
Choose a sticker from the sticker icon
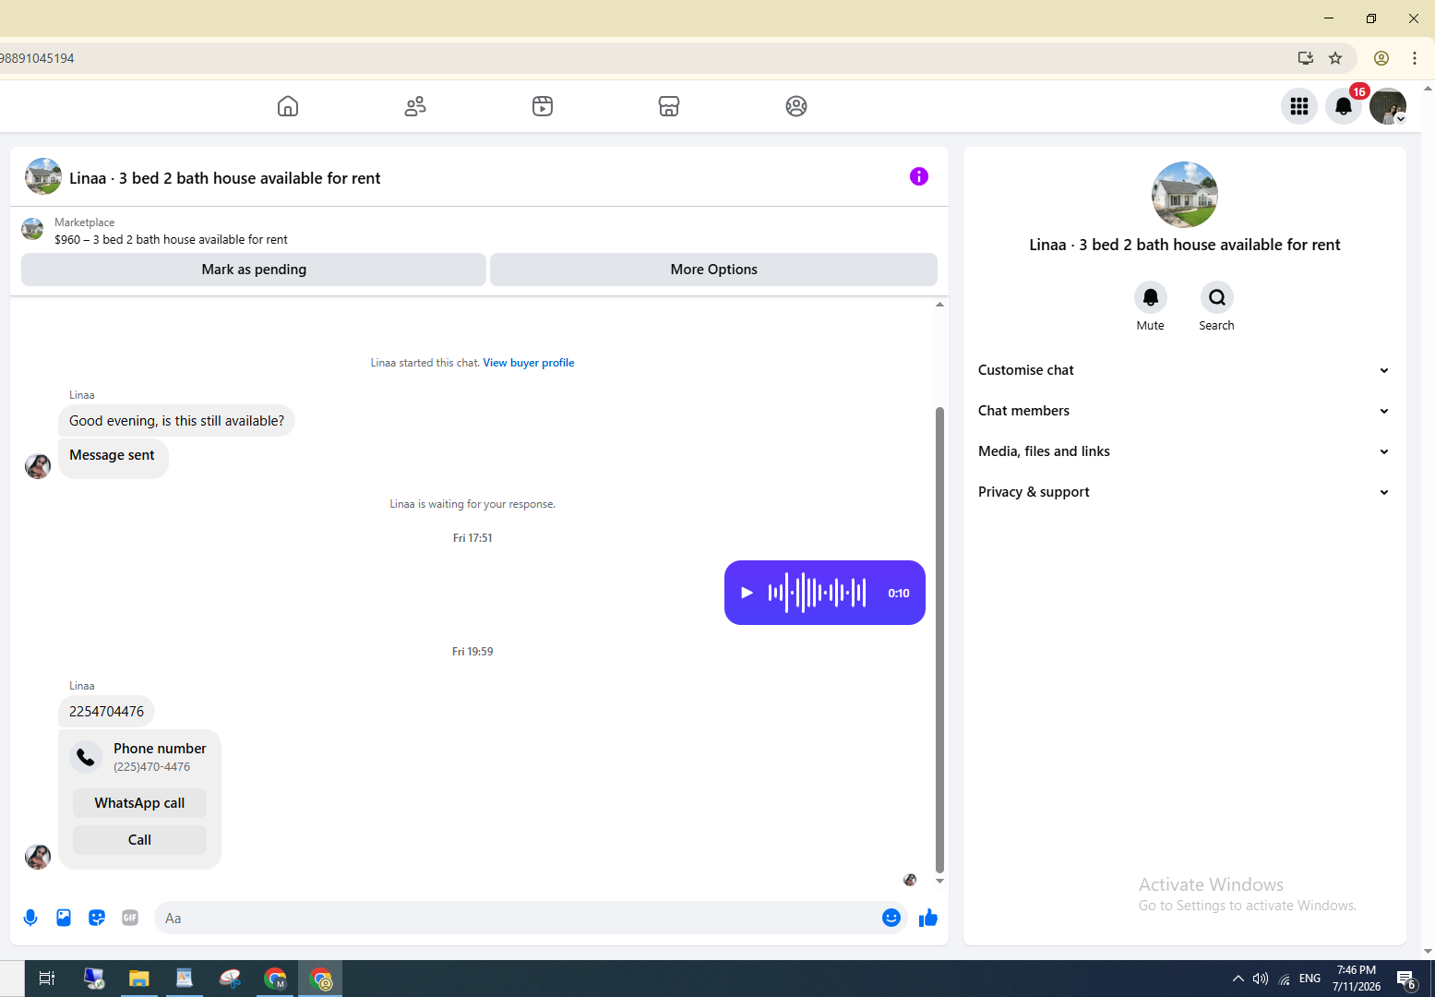(97, 918)
